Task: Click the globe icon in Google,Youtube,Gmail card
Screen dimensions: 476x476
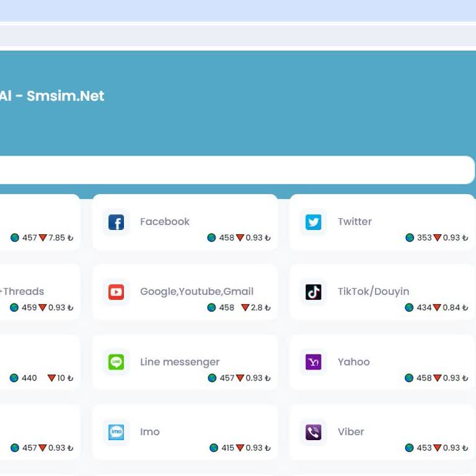Action: pos(211,307)
